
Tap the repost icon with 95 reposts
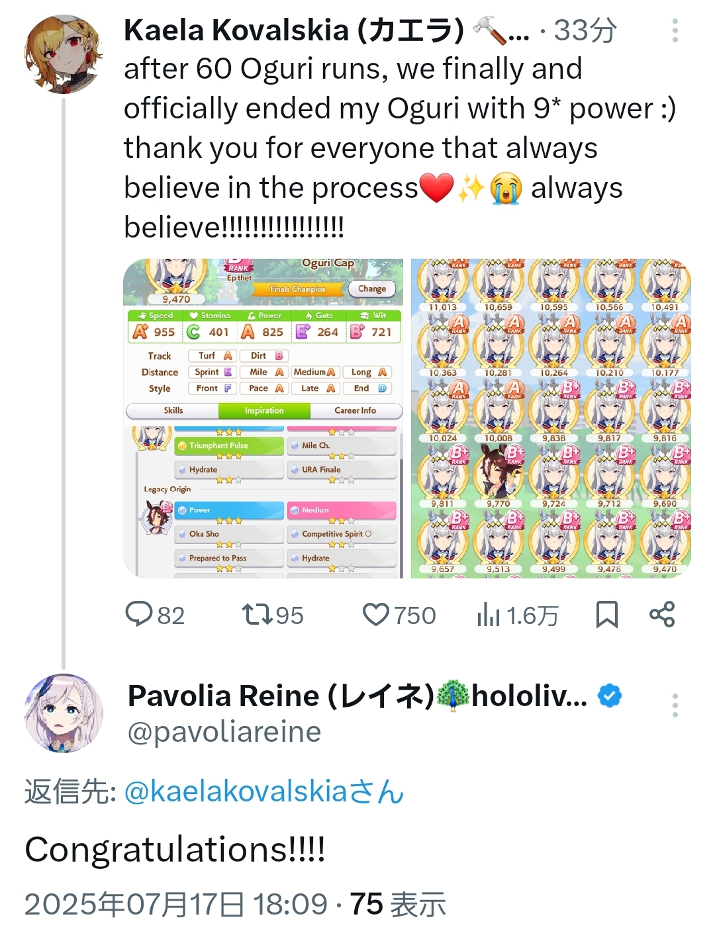258,614
